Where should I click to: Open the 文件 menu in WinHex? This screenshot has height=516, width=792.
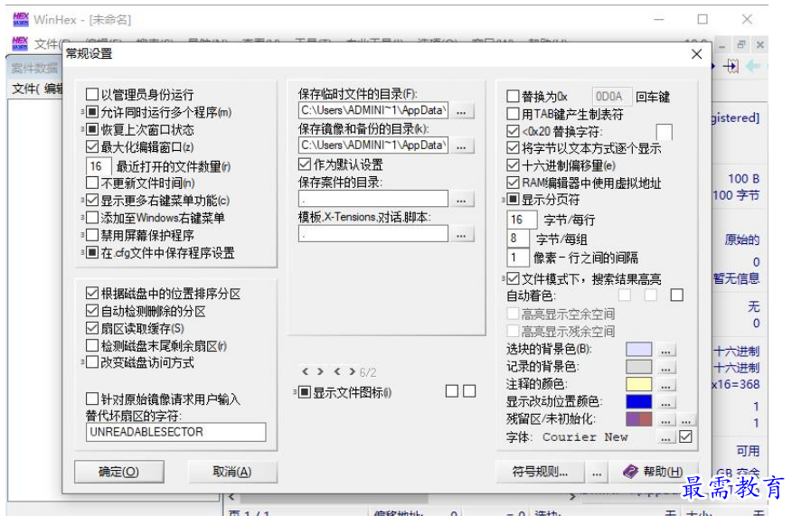pos(47,44)
